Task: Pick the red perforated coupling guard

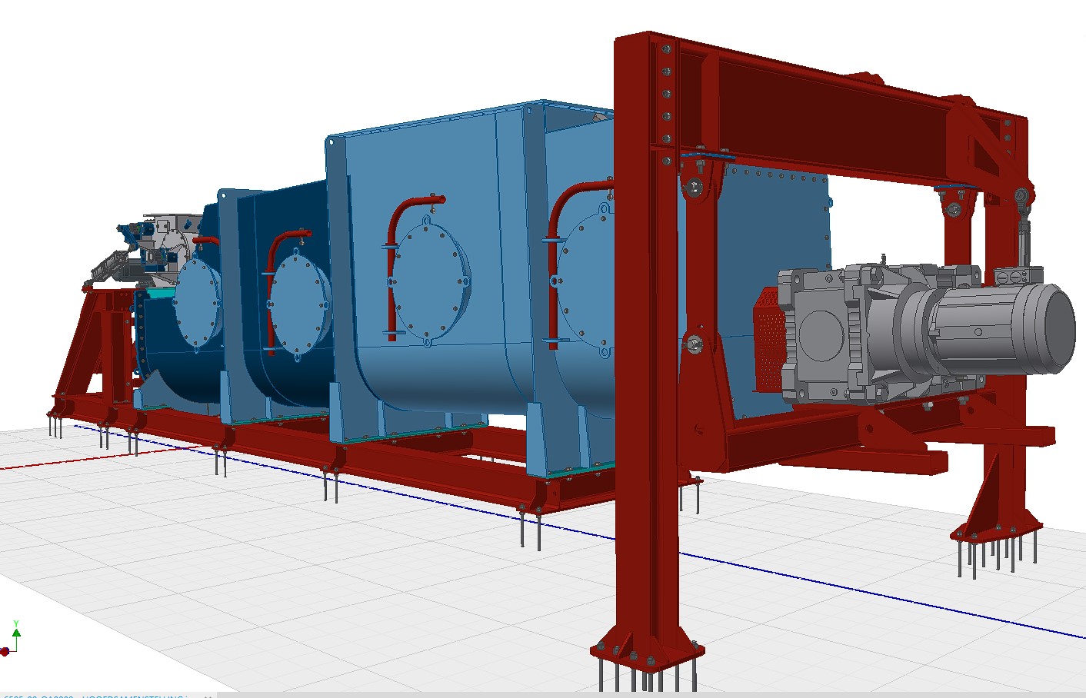Action: 768,338
